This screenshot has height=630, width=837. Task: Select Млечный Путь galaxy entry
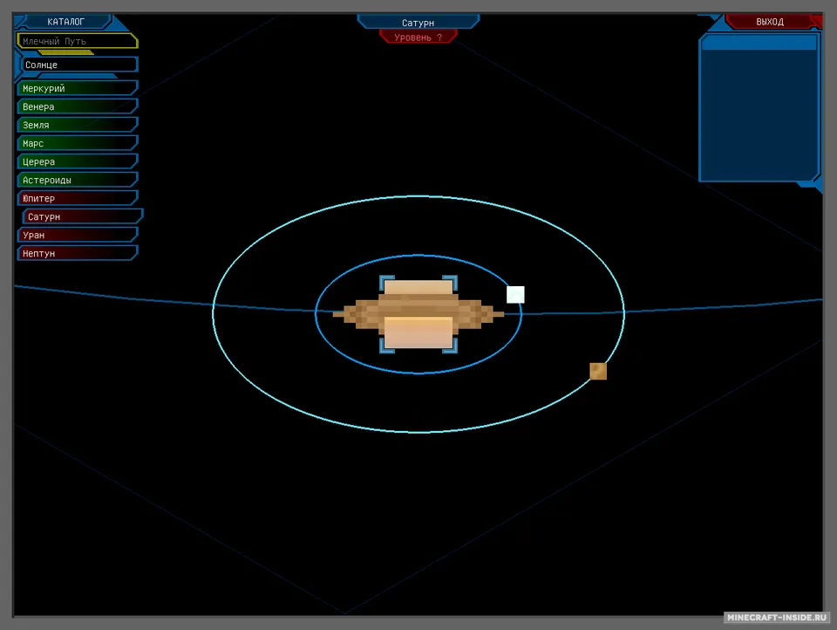[78, 41]
